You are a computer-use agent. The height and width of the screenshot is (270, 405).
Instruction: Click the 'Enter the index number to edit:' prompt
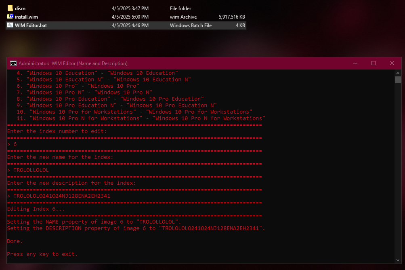tap(57, 131)
